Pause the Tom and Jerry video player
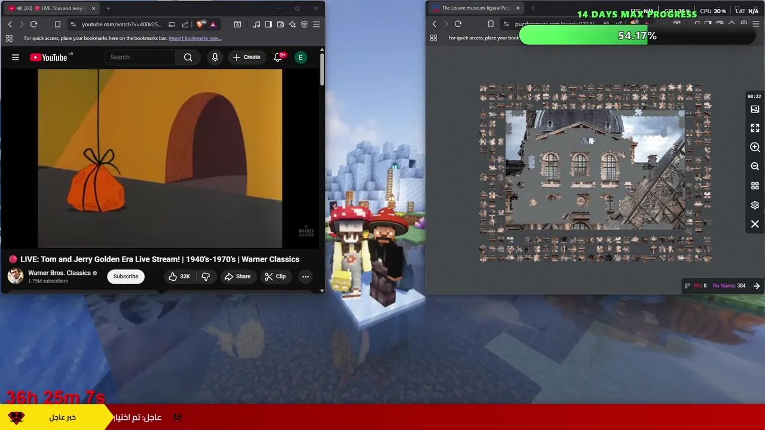This screenshot has height=430, width=765. click(160, 158)
